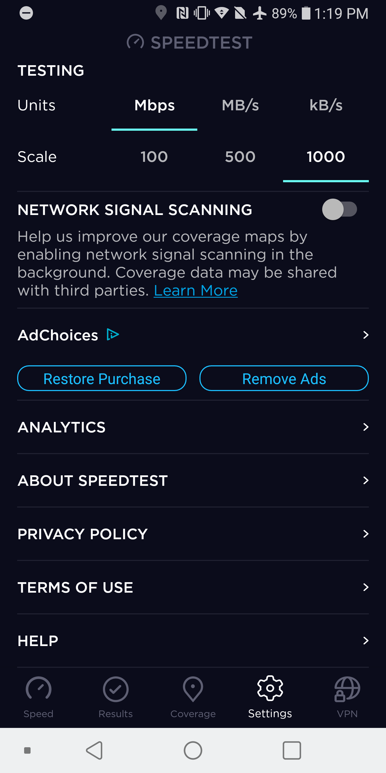Follow the Learn More link

click(195, 290)
